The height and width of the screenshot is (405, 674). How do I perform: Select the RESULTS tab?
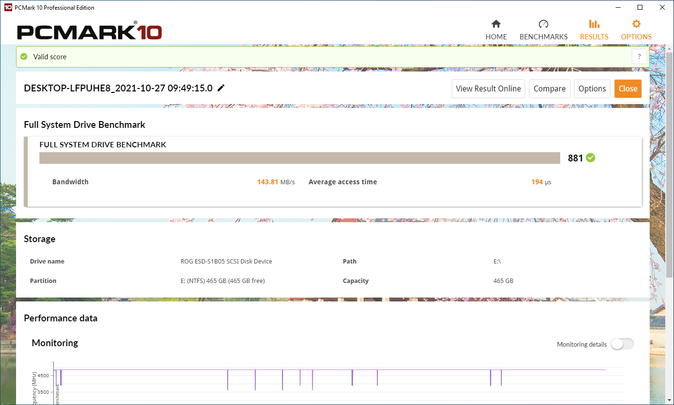(x=594, y=30)
